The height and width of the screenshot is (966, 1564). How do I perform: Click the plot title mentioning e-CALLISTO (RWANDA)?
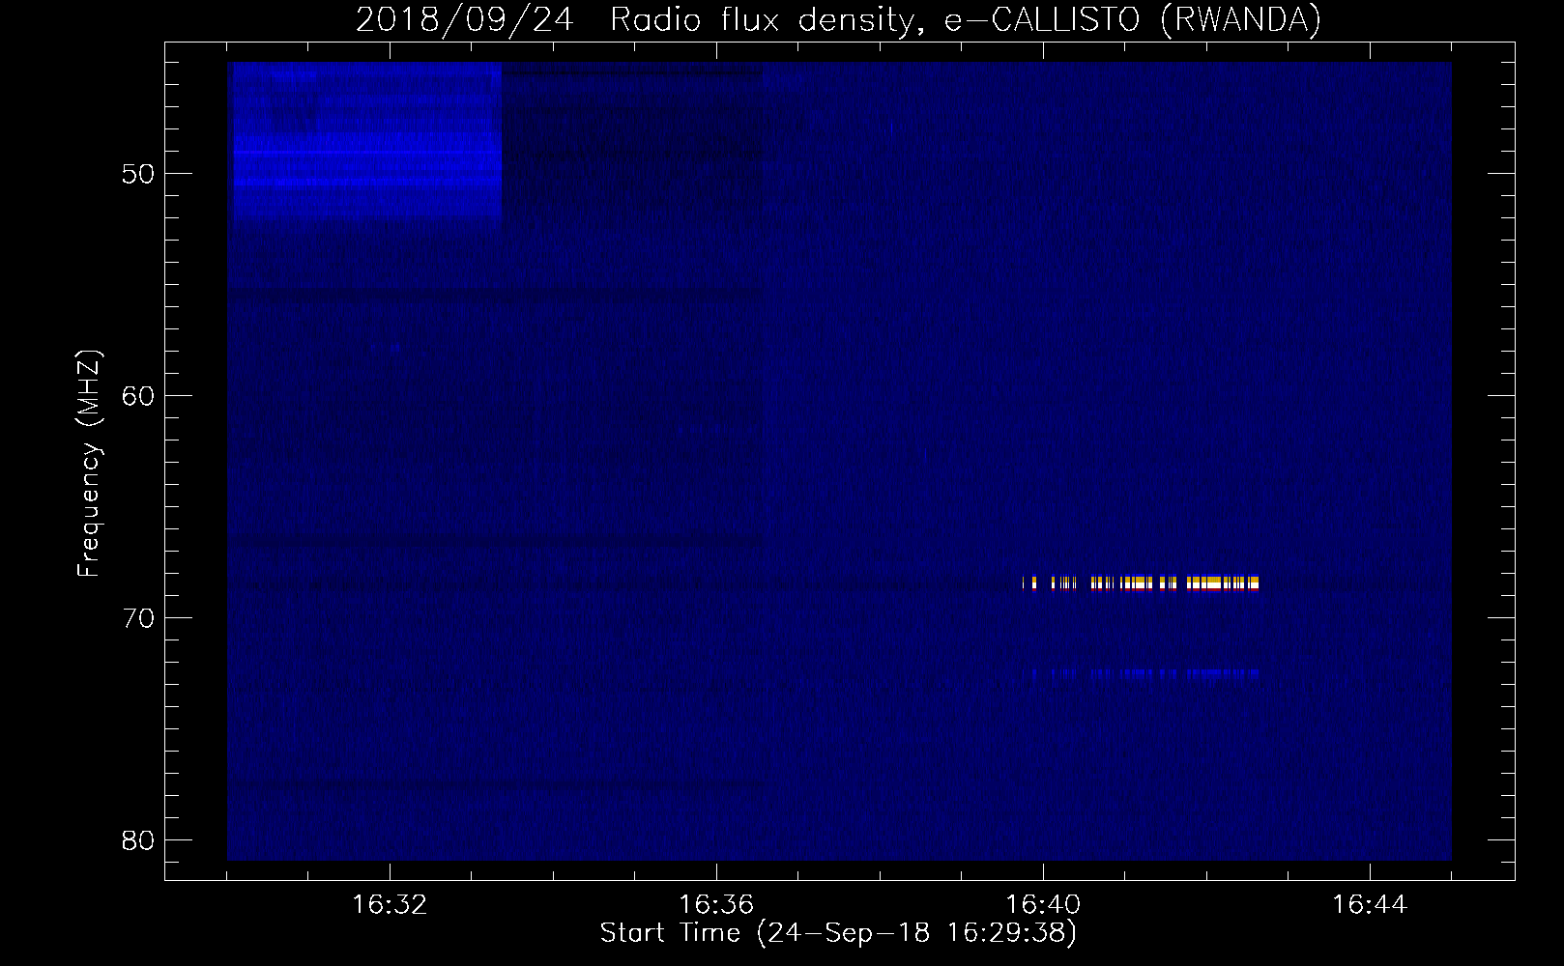point(838,20)
